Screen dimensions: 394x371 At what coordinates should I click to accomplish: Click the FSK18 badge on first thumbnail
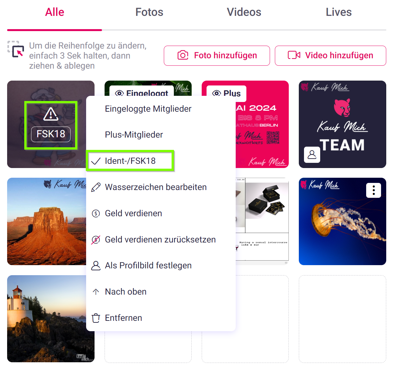coord(51,134)
